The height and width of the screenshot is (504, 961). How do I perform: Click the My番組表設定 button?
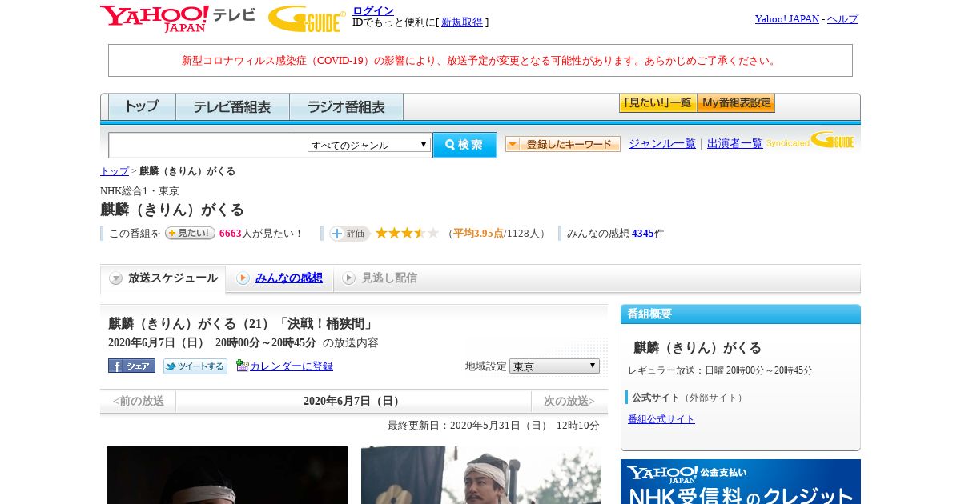click(736, 103)
